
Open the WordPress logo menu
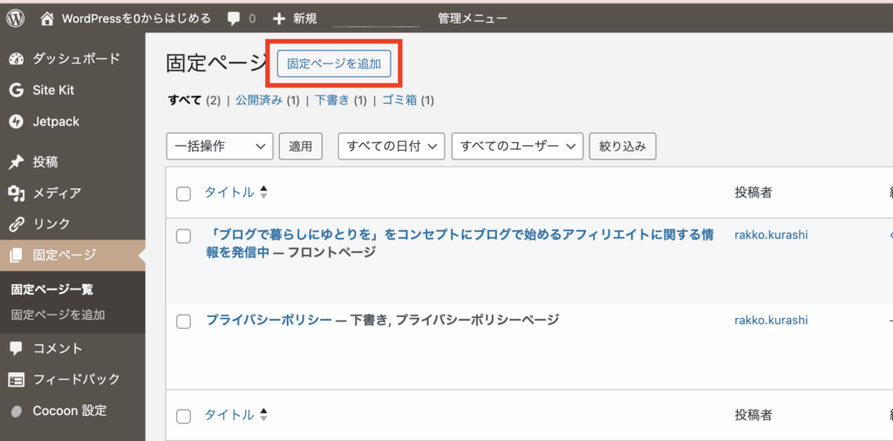pos(16,19)
